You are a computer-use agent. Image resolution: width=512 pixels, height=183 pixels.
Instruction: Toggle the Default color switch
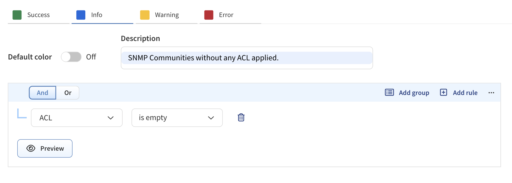(x=71, y=57)
